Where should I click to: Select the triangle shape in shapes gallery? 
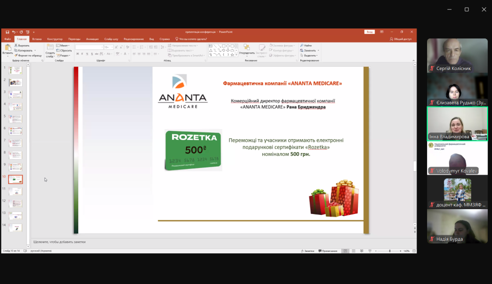click(211, 50)
